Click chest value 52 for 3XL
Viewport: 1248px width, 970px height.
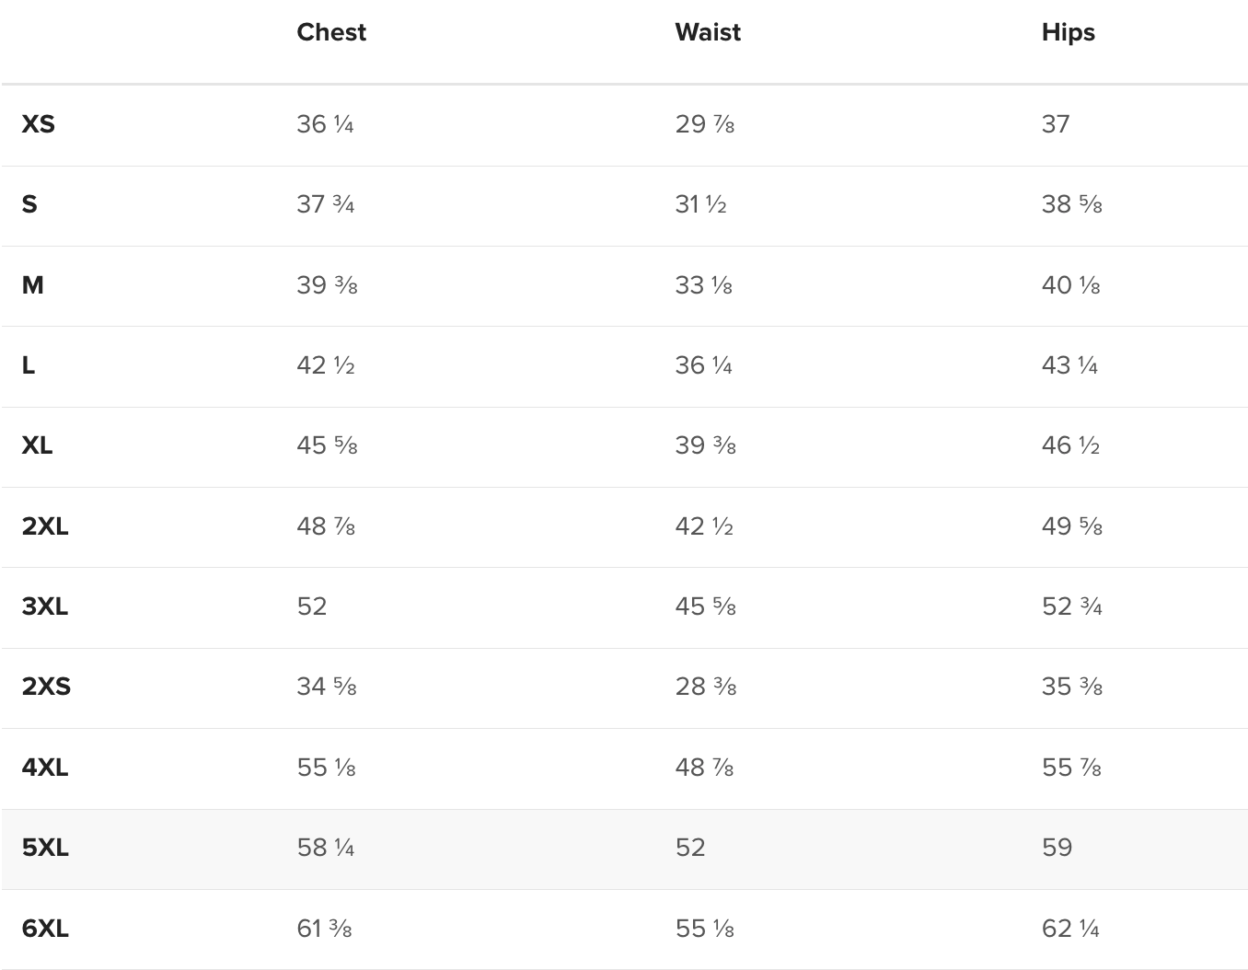point(312,606)
